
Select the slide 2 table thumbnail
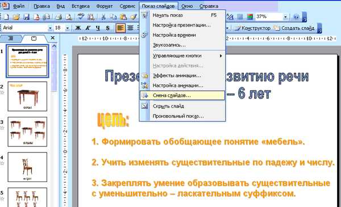[27, 96]
